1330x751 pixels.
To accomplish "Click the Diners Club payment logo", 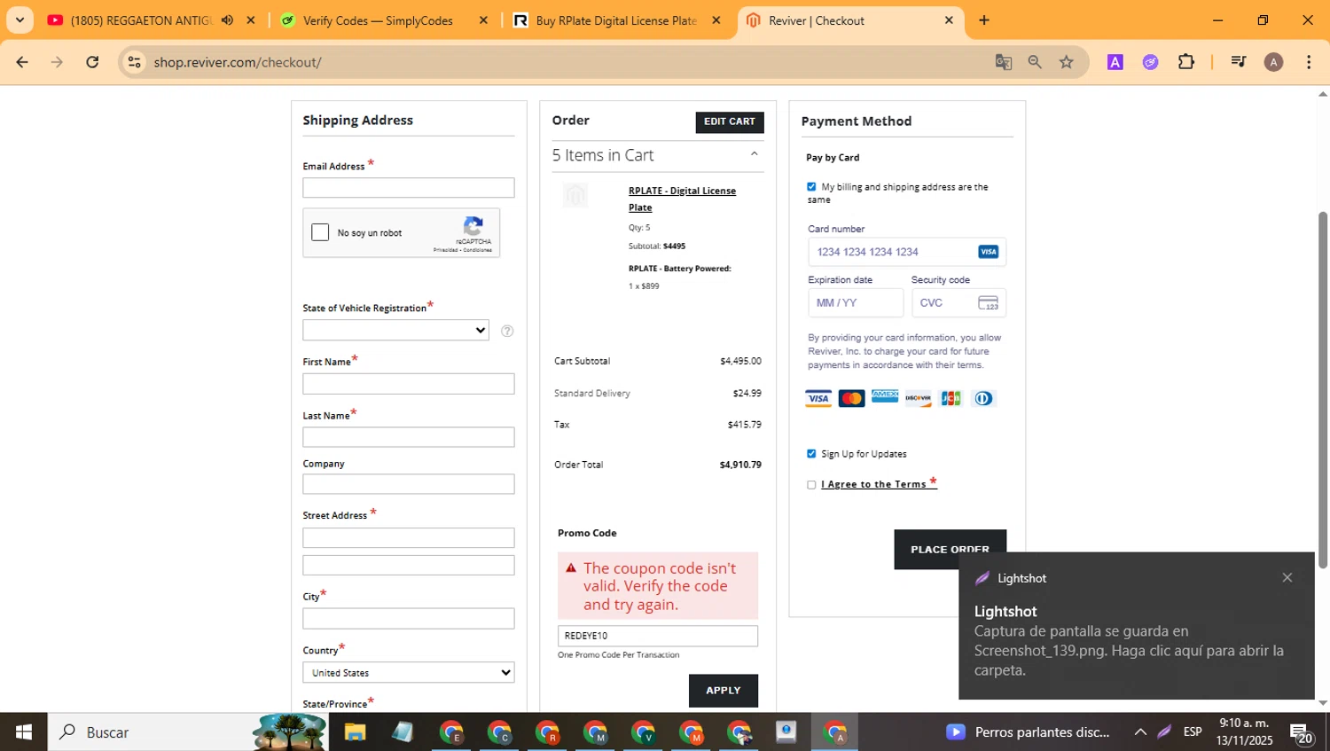I will pos(983,398).
